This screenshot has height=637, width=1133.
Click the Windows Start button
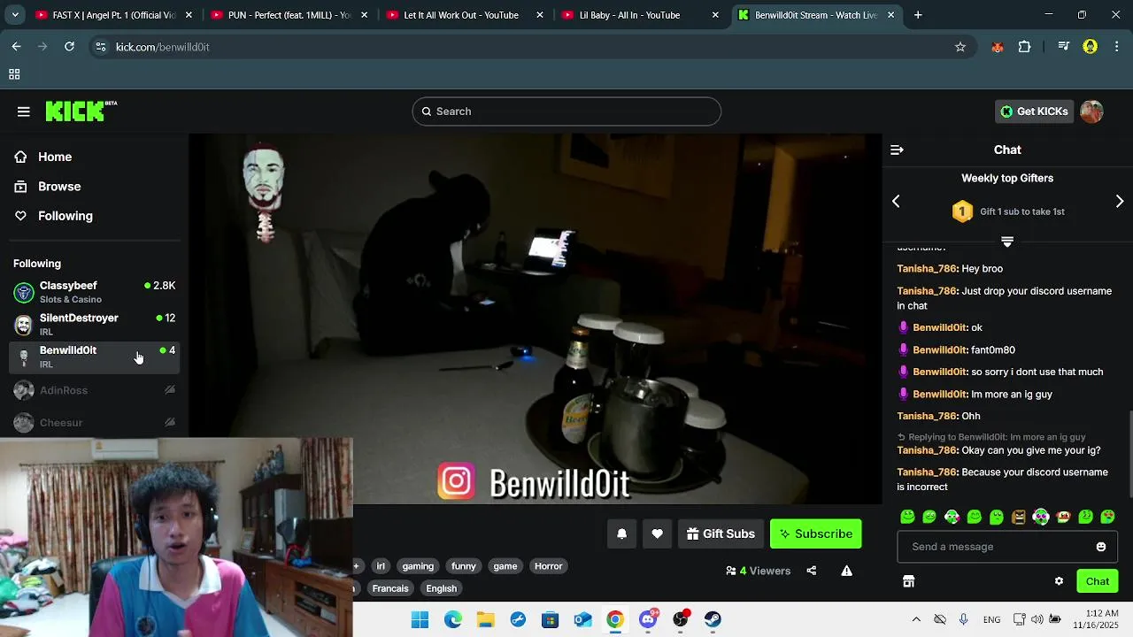click(x=420, y=619)
